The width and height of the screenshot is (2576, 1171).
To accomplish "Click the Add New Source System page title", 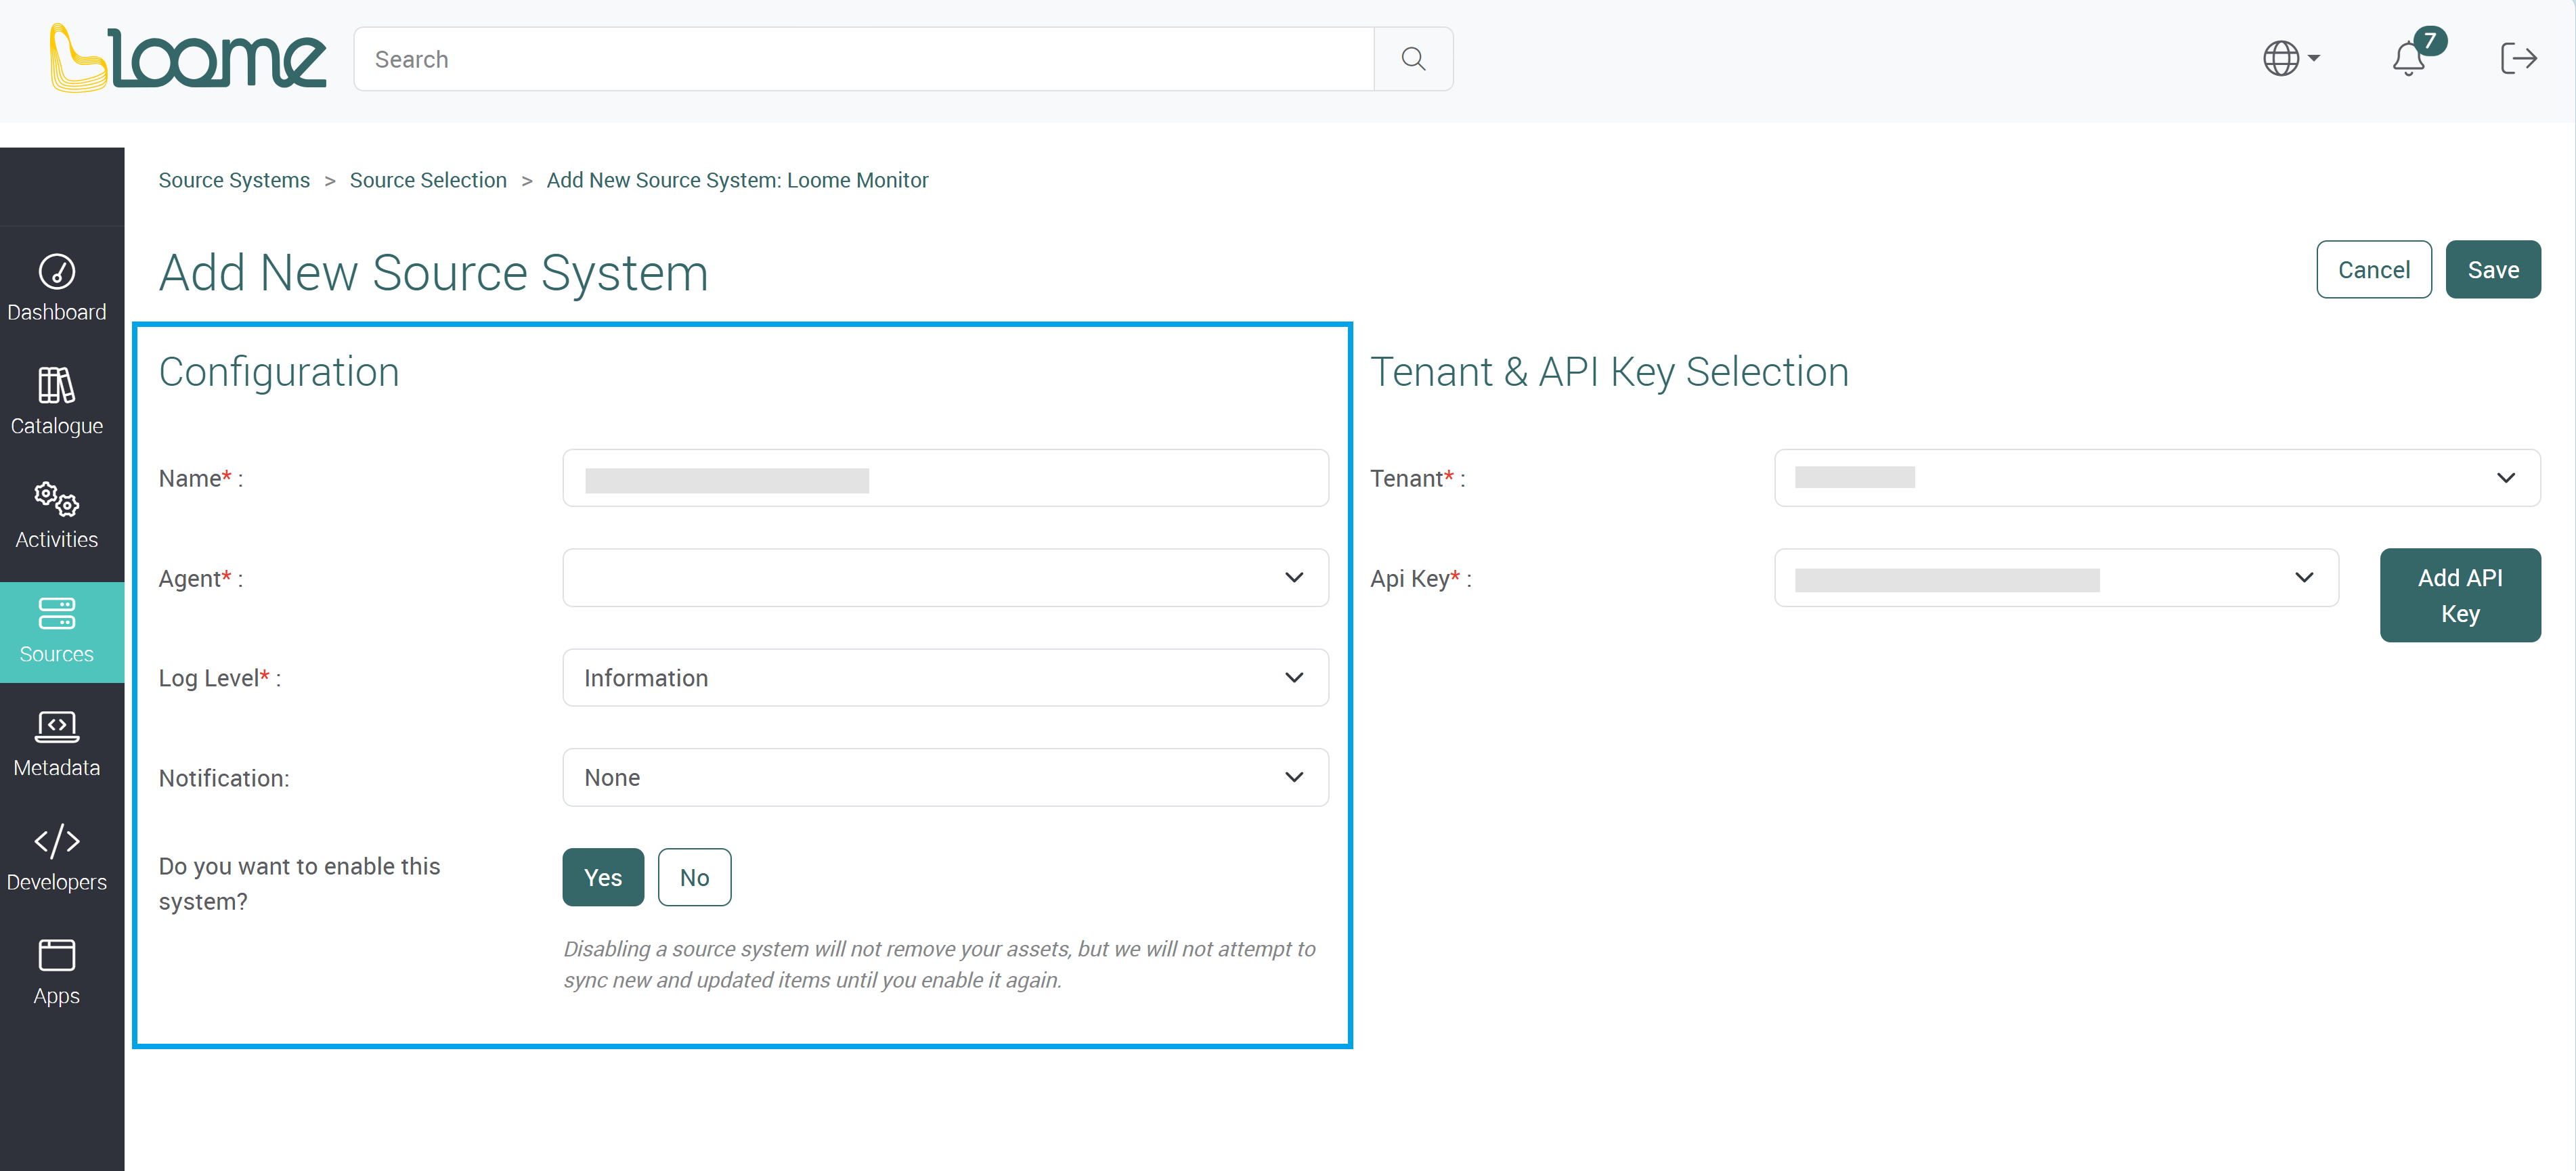I will point(433,272).
